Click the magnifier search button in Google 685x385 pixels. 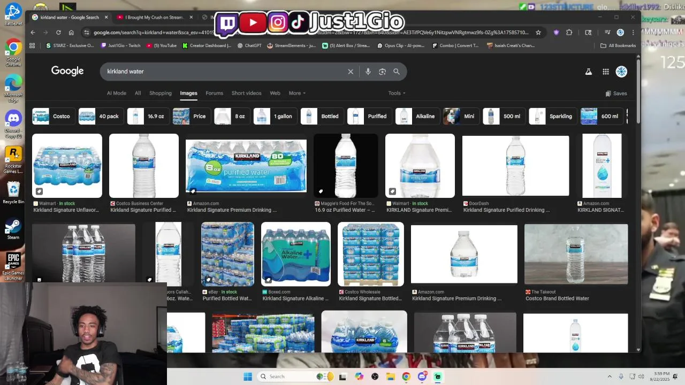tap(397, 72)
